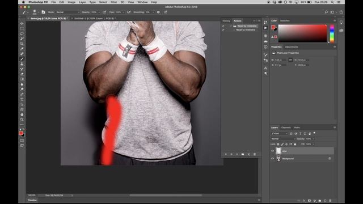The height and width of the screenshot is (204, 363).
Task: Hide the Background layer visibility eye
Action: point(272,159)
